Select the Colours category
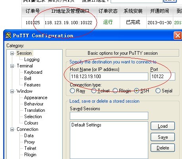Screen dimensions: 182x159 click(x=31, y=123)
